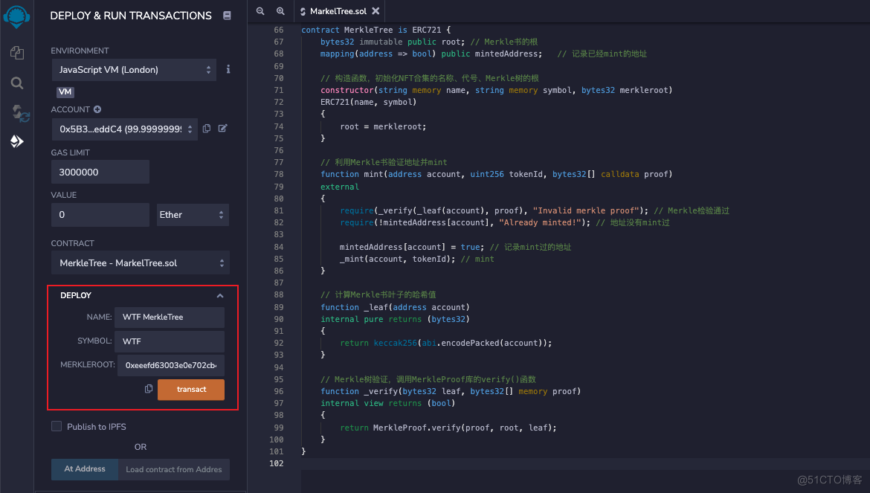Open the Account selector dropdown

tap(125, 129)
